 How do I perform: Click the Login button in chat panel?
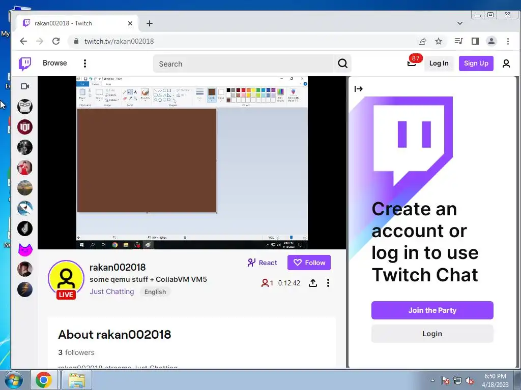tap(432, 334)
